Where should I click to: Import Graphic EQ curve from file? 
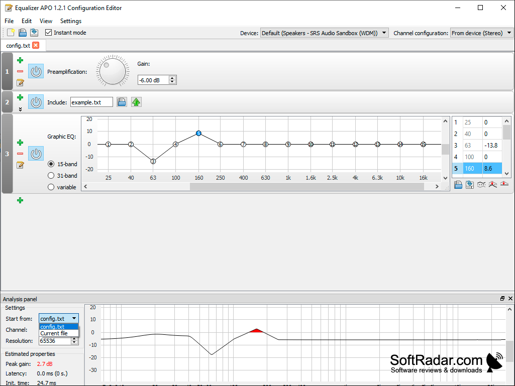coord(458,185)
